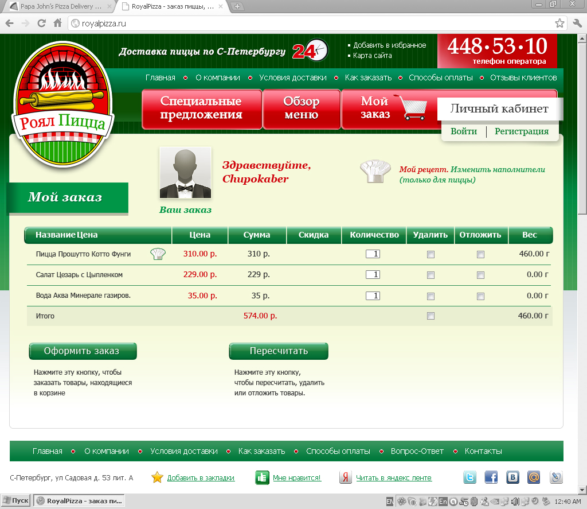Tick Удалить checkbox in Итого row
587x509 pixels.
click(x=431, y=316)
